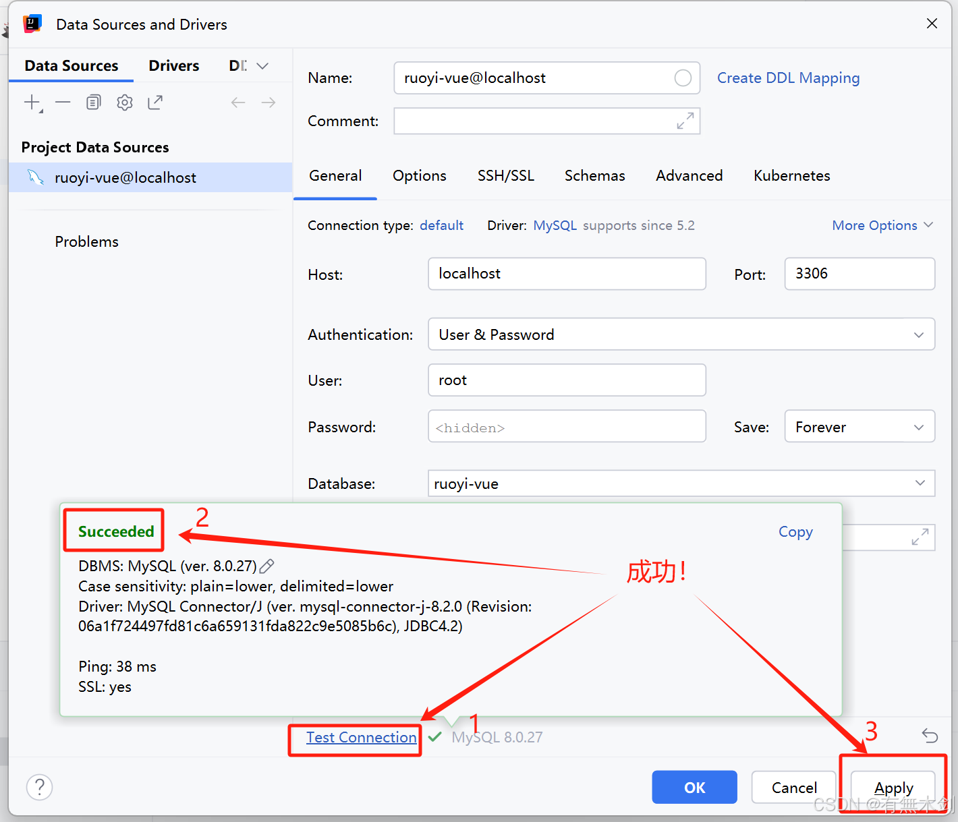958x822 pixels.
Task: Click SSL: yes text
Action: point(105,687)
